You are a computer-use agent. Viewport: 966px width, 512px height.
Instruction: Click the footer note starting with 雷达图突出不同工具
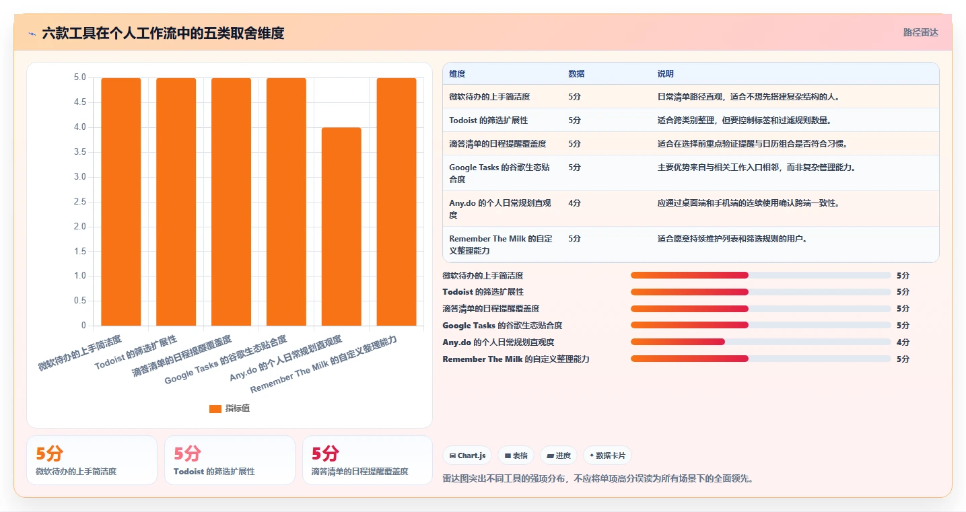[x=597, y=479]
